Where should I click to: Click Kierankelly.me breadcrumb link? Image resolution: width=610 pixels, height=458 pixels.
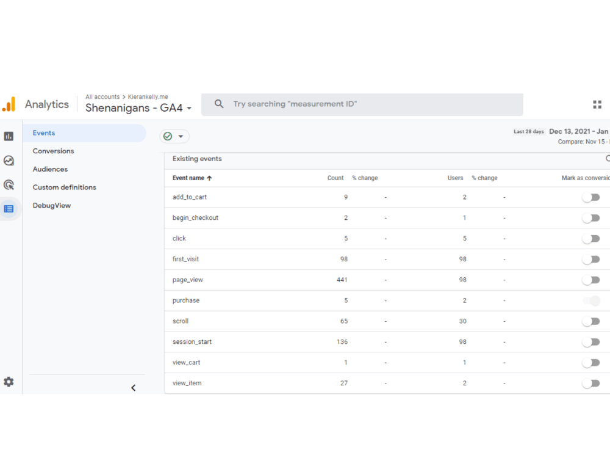click(148, 96)
